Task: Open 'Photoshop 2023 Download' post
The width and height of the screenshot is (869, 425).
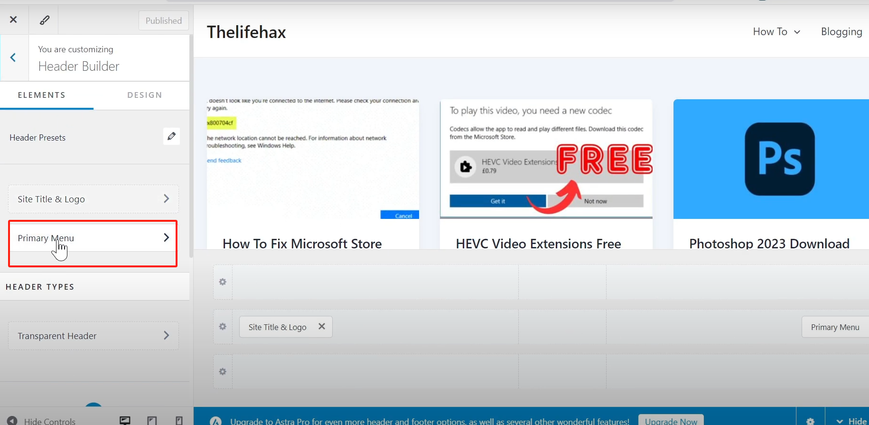Action: coord(769,244)
